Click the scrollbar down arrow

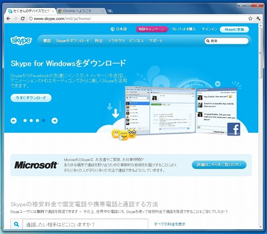(260, 227)
